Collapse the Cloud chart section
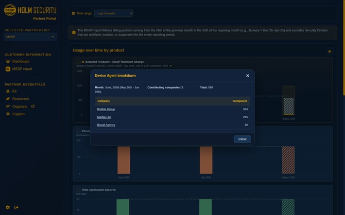 point(78,131)
